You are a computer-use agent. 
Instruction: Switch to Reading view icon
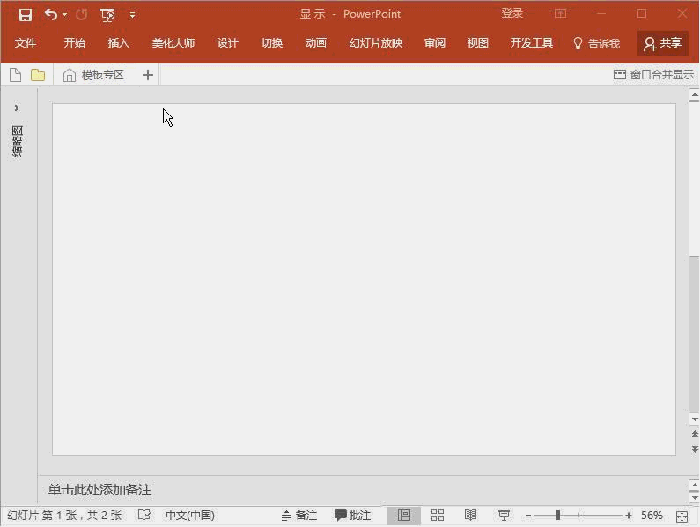point(470,516)
